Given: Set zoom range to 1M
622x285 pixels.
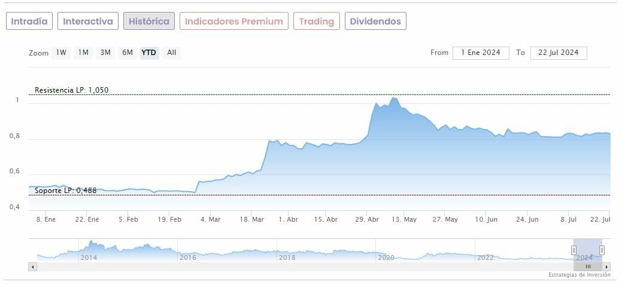Looking at the screenshot, I should pyautogui.click(x=83, y=53).
